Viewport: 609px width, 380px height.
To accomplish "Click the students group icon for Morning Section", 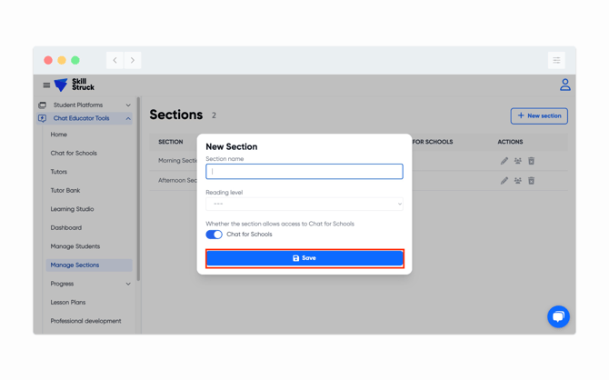I will click(x=518, y=161).
